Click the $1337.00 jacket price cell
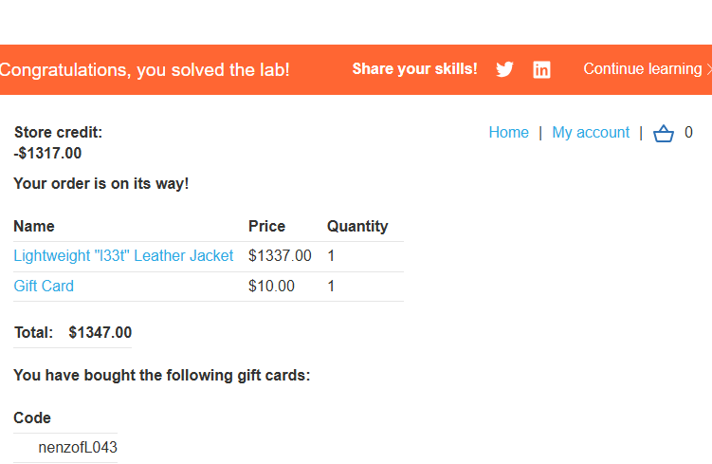This screenshot has width=712, height=464. tap(280, 256)
